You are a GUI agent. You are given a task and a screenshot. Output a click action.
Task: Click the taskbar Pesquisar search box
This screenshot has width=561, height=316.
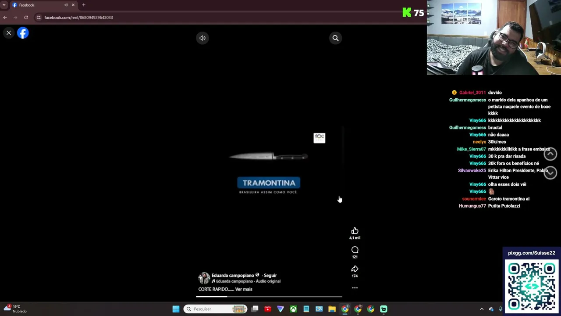pos(216,309)
